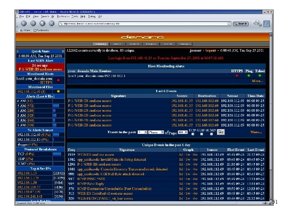Click the 192.168.112.69 (3) monitored files entry

point(32,92)
